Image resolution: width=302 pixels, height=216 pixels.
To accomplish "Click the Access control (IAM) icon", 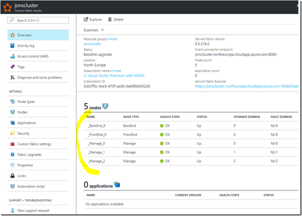I will (13, 56).
